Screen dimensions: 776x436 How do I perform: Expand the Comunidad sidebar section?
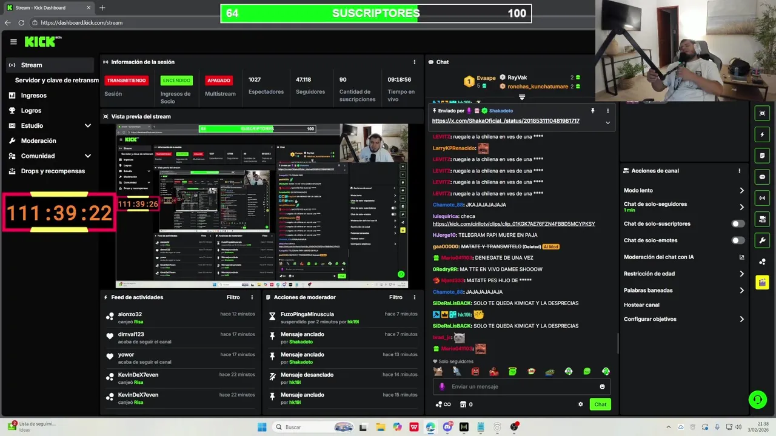87,156
